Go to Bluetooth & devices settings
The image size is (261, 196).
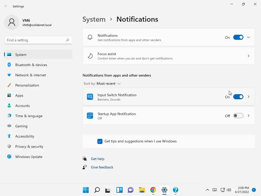coord(31,65)
